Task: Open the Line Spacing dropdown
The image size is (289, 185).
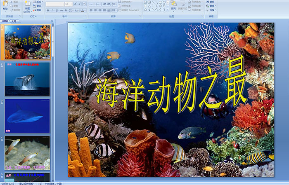Action: [114, 4]
